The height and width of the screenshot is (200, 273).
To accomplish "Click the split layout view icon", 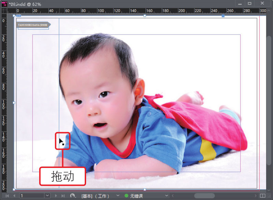I will pos(262,196).
